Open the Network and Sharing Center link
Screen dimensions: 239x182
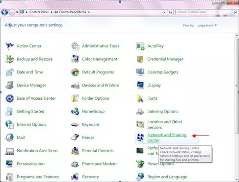167,137
